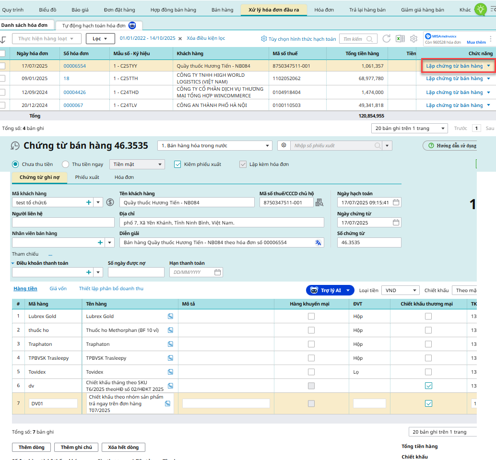Open calendar for Ngày chứng từ
Image resolution: width=496 pixels, height=460 pixels.
pyautogui.click(x=396, y=223)
